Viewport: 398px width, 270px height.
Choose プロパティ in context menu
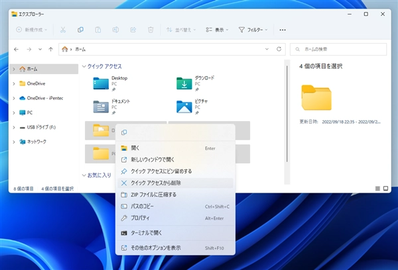click(175, 218)
